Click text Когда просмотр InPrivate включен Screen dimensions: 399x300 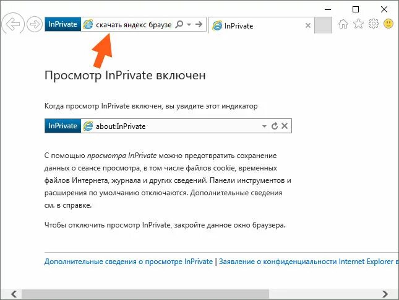tap(103, 106)
